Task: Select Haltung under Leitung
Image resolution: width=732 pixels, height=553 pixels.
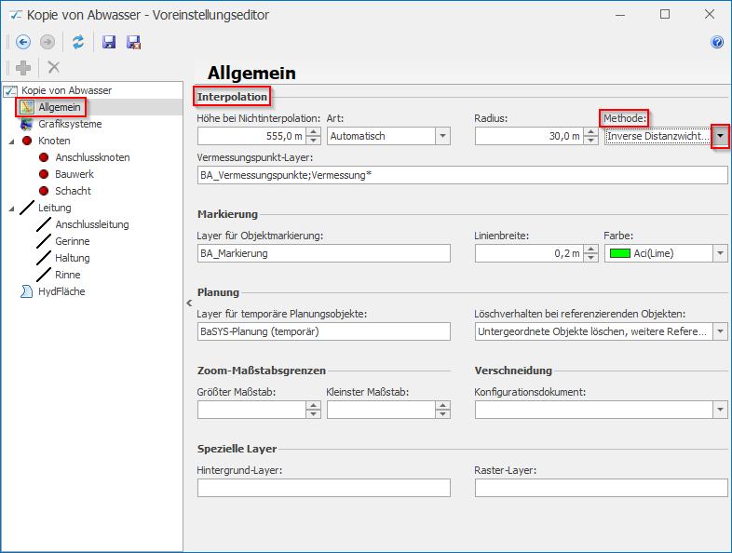Action: coord(73,258)
